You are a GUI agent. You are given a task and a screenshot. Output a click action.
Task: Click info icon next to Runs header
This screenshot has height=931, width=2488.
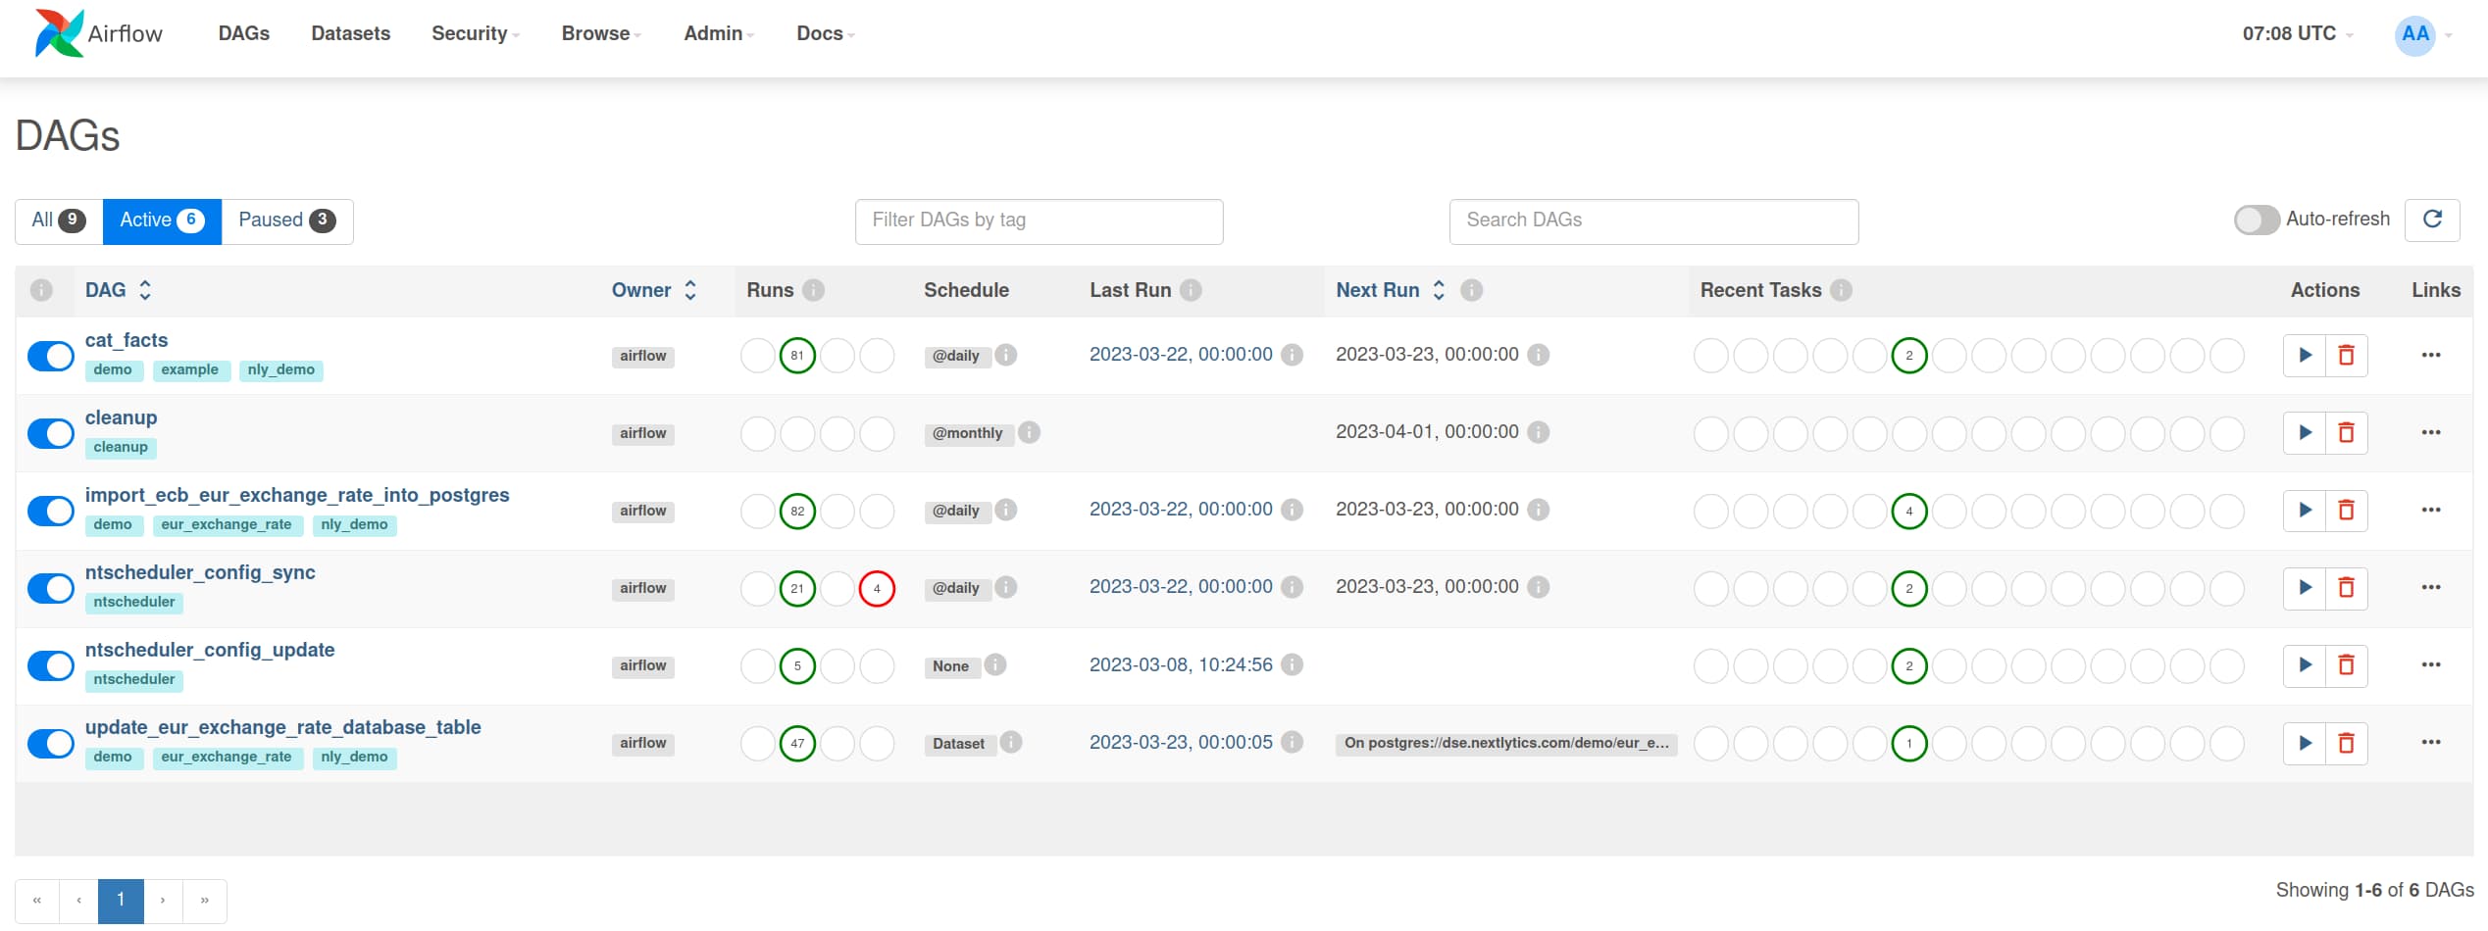point(813,290)
